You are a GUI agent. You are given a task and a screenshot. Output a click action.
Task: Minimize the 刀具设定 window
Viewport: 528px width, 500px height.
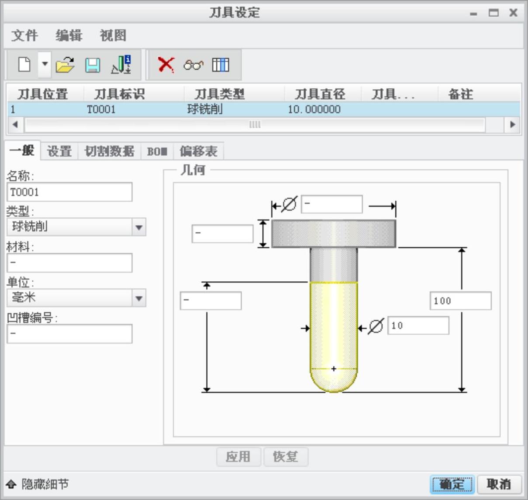(474, 14)
